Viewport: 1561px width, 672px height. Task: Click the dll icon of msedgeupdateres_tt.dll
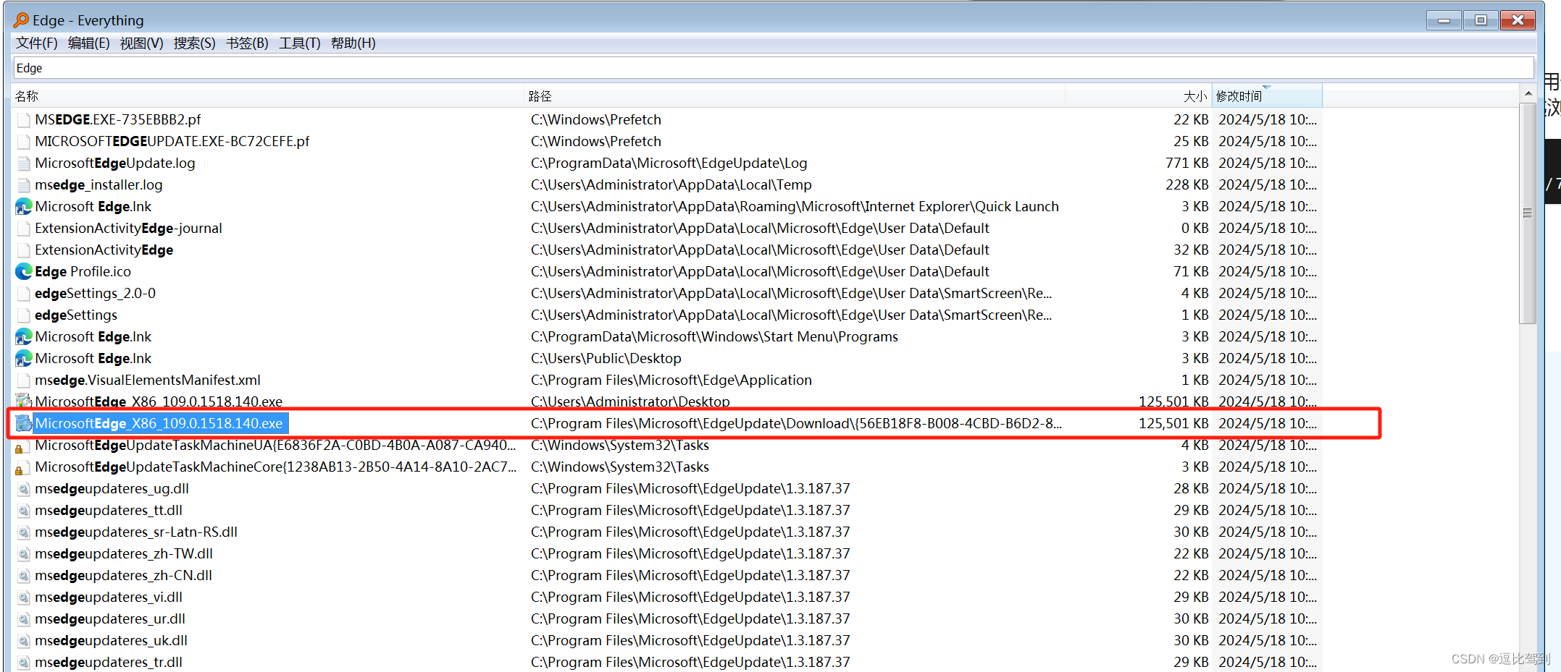pyautogui.click(x=24, y=511)
